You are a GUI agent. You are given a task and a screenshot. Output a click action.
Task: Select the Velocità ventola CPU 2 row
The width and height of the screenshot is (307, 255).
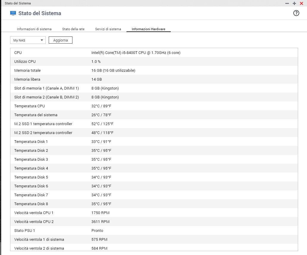click(x=154, y=222)
